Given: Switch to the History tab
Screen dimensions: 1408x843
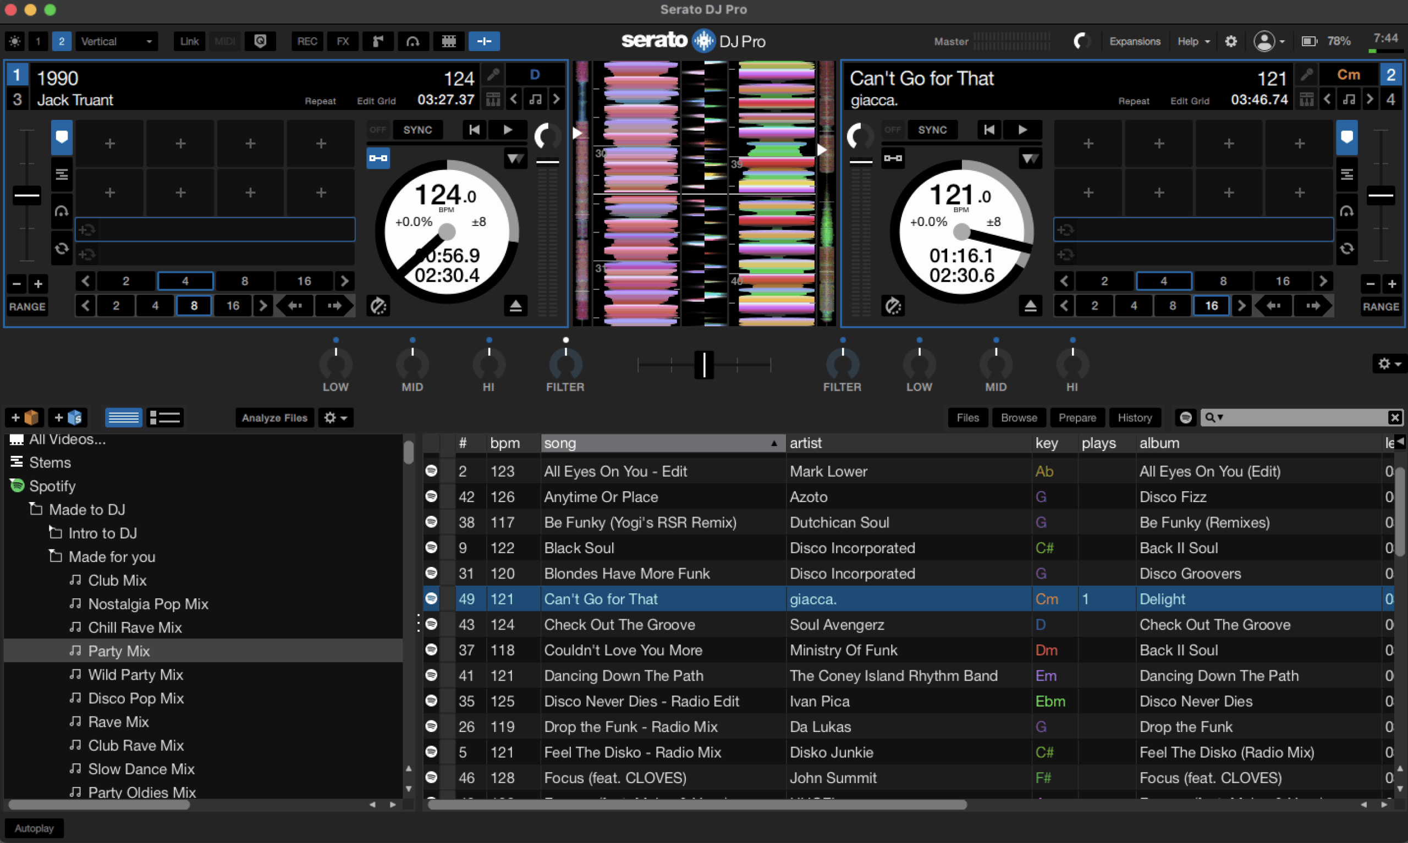Looking at the screenshot, I should (1134, 417).
